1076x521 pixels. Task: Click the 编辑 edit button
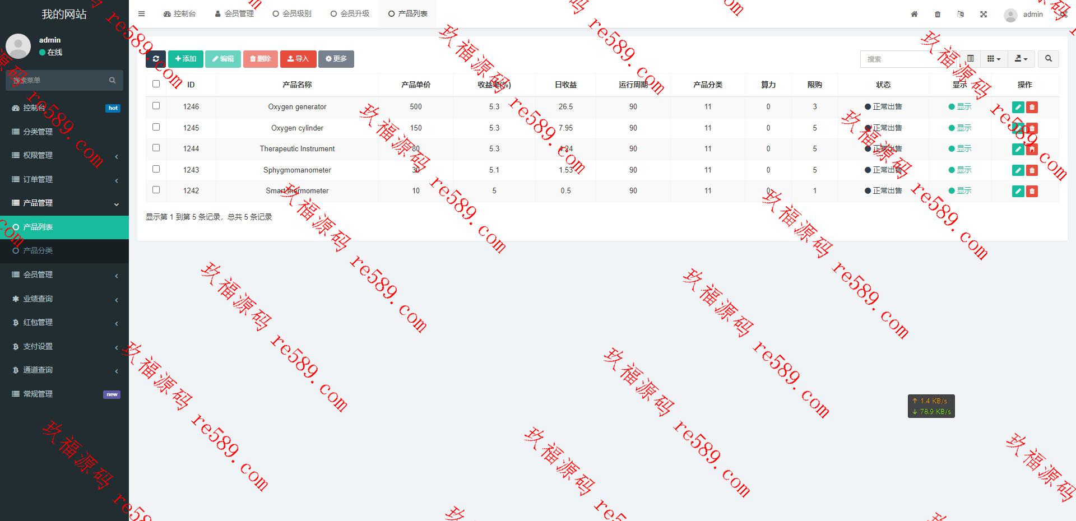tap(223, 59)
